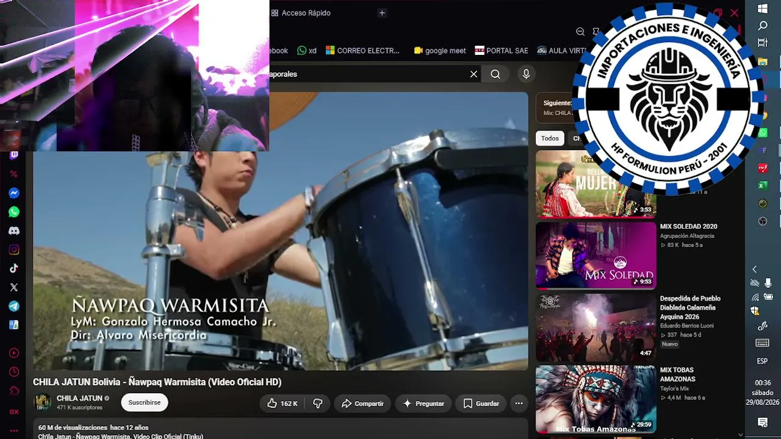Like the CHILA JATUN video

click(282, 404)
